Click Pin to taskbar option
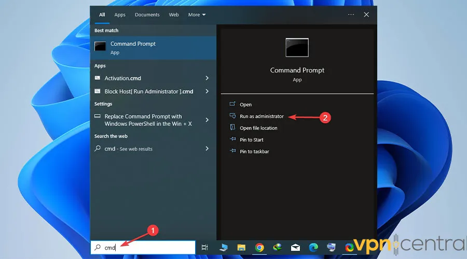The image size is (467, 259). [254, 151]
